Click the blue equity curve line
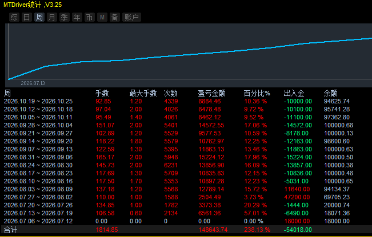 [190, 55]
